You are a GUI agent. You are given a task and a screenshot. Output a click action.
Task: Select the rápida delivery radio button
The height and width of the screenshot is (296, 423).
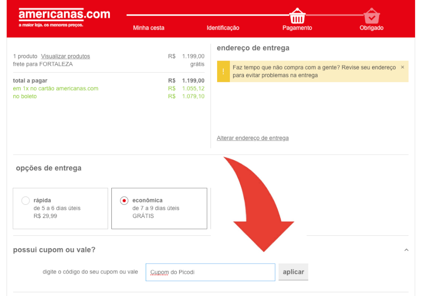tap(25, 201)
